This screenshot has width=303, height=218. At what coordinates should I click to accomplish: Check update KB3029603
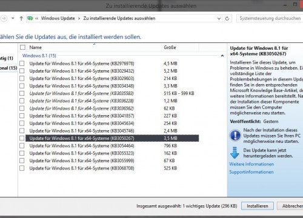pyautogui.click(x=22, y=78)
